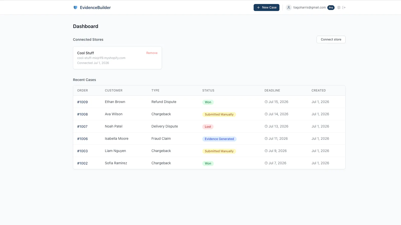Click the clock icon beside Jul 13, 2026
Image resolution: width=401 pixels, height=225 pixels.
point(266,126)
